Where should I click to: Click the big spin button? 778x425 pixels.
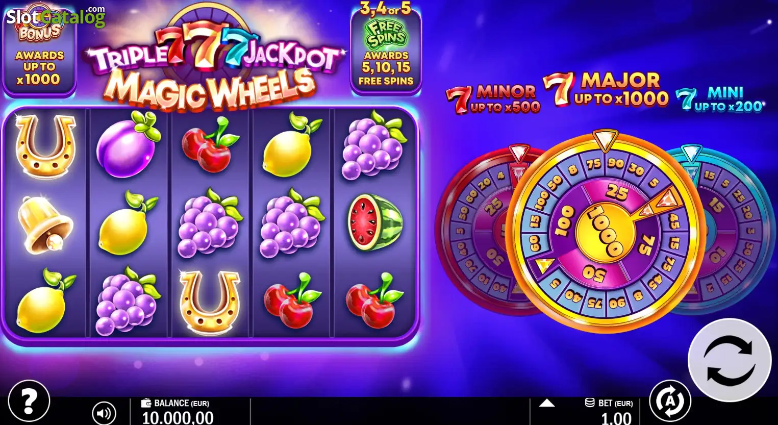click(x=730, y=360)
